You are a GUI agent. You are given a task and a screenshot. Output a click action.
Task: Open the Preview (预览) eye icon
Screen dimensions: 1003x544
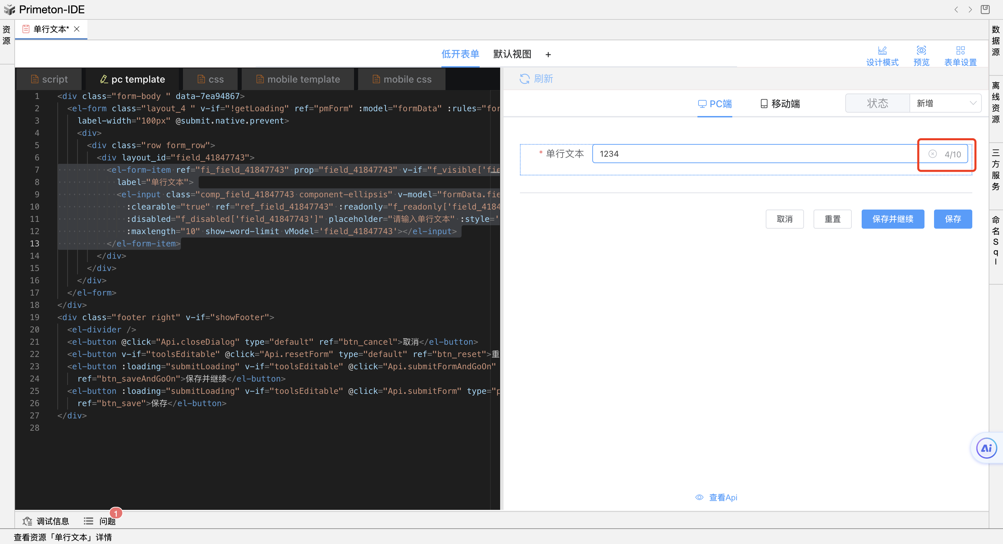point(921,51)
